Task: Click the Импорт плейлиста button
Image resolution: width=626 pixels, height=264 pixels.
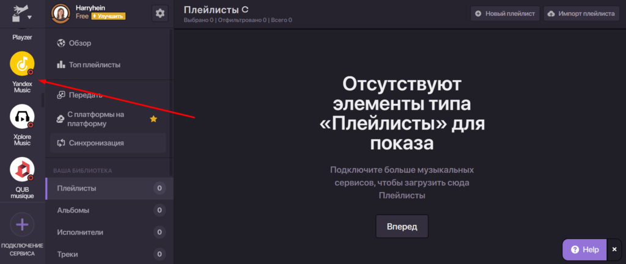Action: tap(581, 13)
